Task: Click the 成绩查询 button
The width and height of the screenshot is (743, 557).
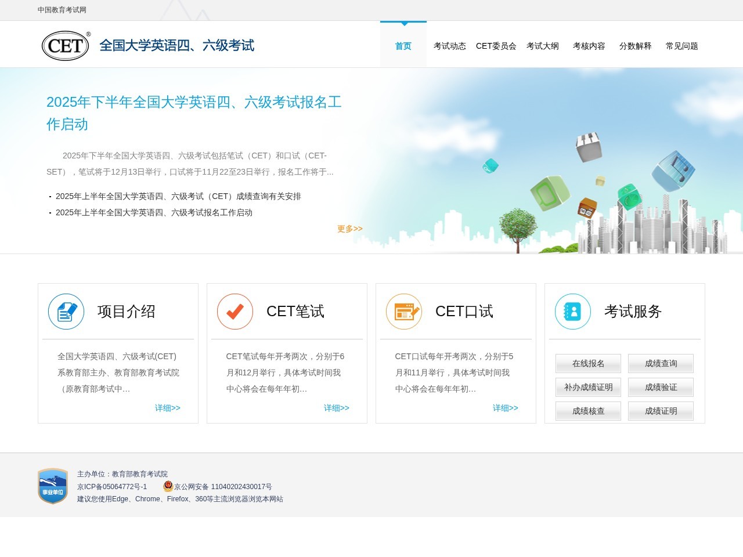Action: pos(661,363)
